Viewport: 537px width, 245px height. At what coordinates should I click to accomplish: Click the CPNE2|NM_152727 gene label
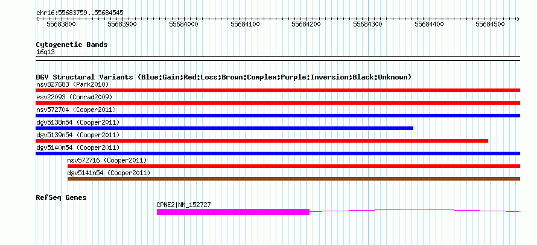tap(183, 205)
